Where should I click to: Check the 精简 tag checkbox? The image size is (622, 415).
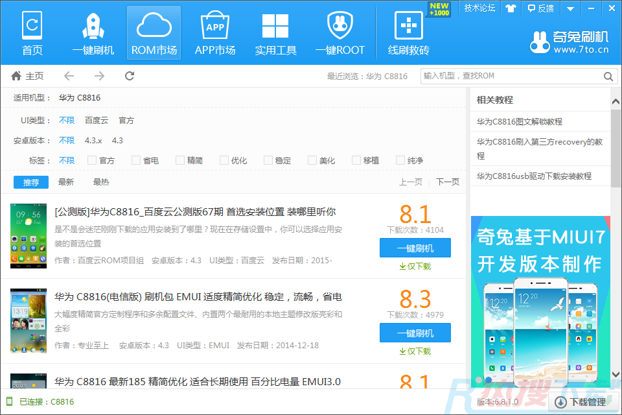pos(180,160)
